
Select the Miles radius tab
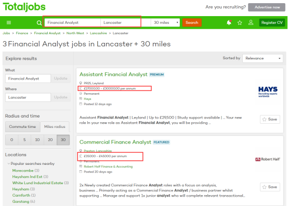click(55, 126)
